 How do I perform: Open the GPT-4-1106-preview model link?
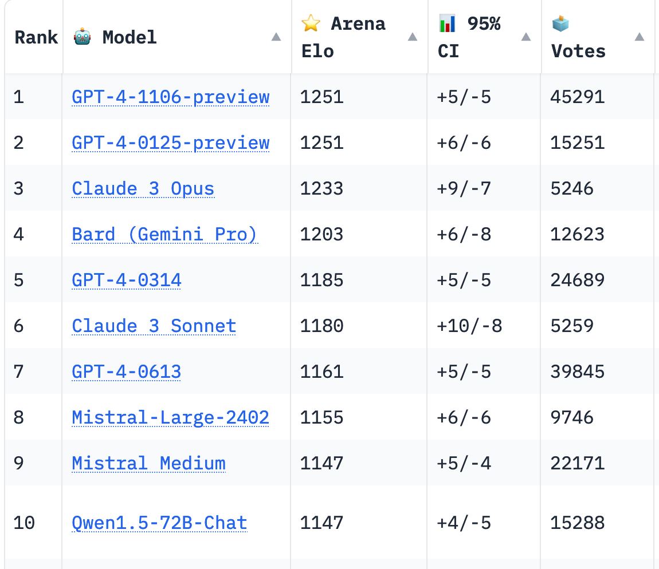pyautogui.click(x=171, y=97)
